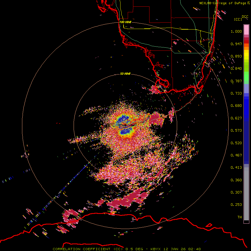Click the NEXLAB-College of DuPage credit text
Image resolution: width=251 pixels, height=251 pixels.
click(223, 3)
